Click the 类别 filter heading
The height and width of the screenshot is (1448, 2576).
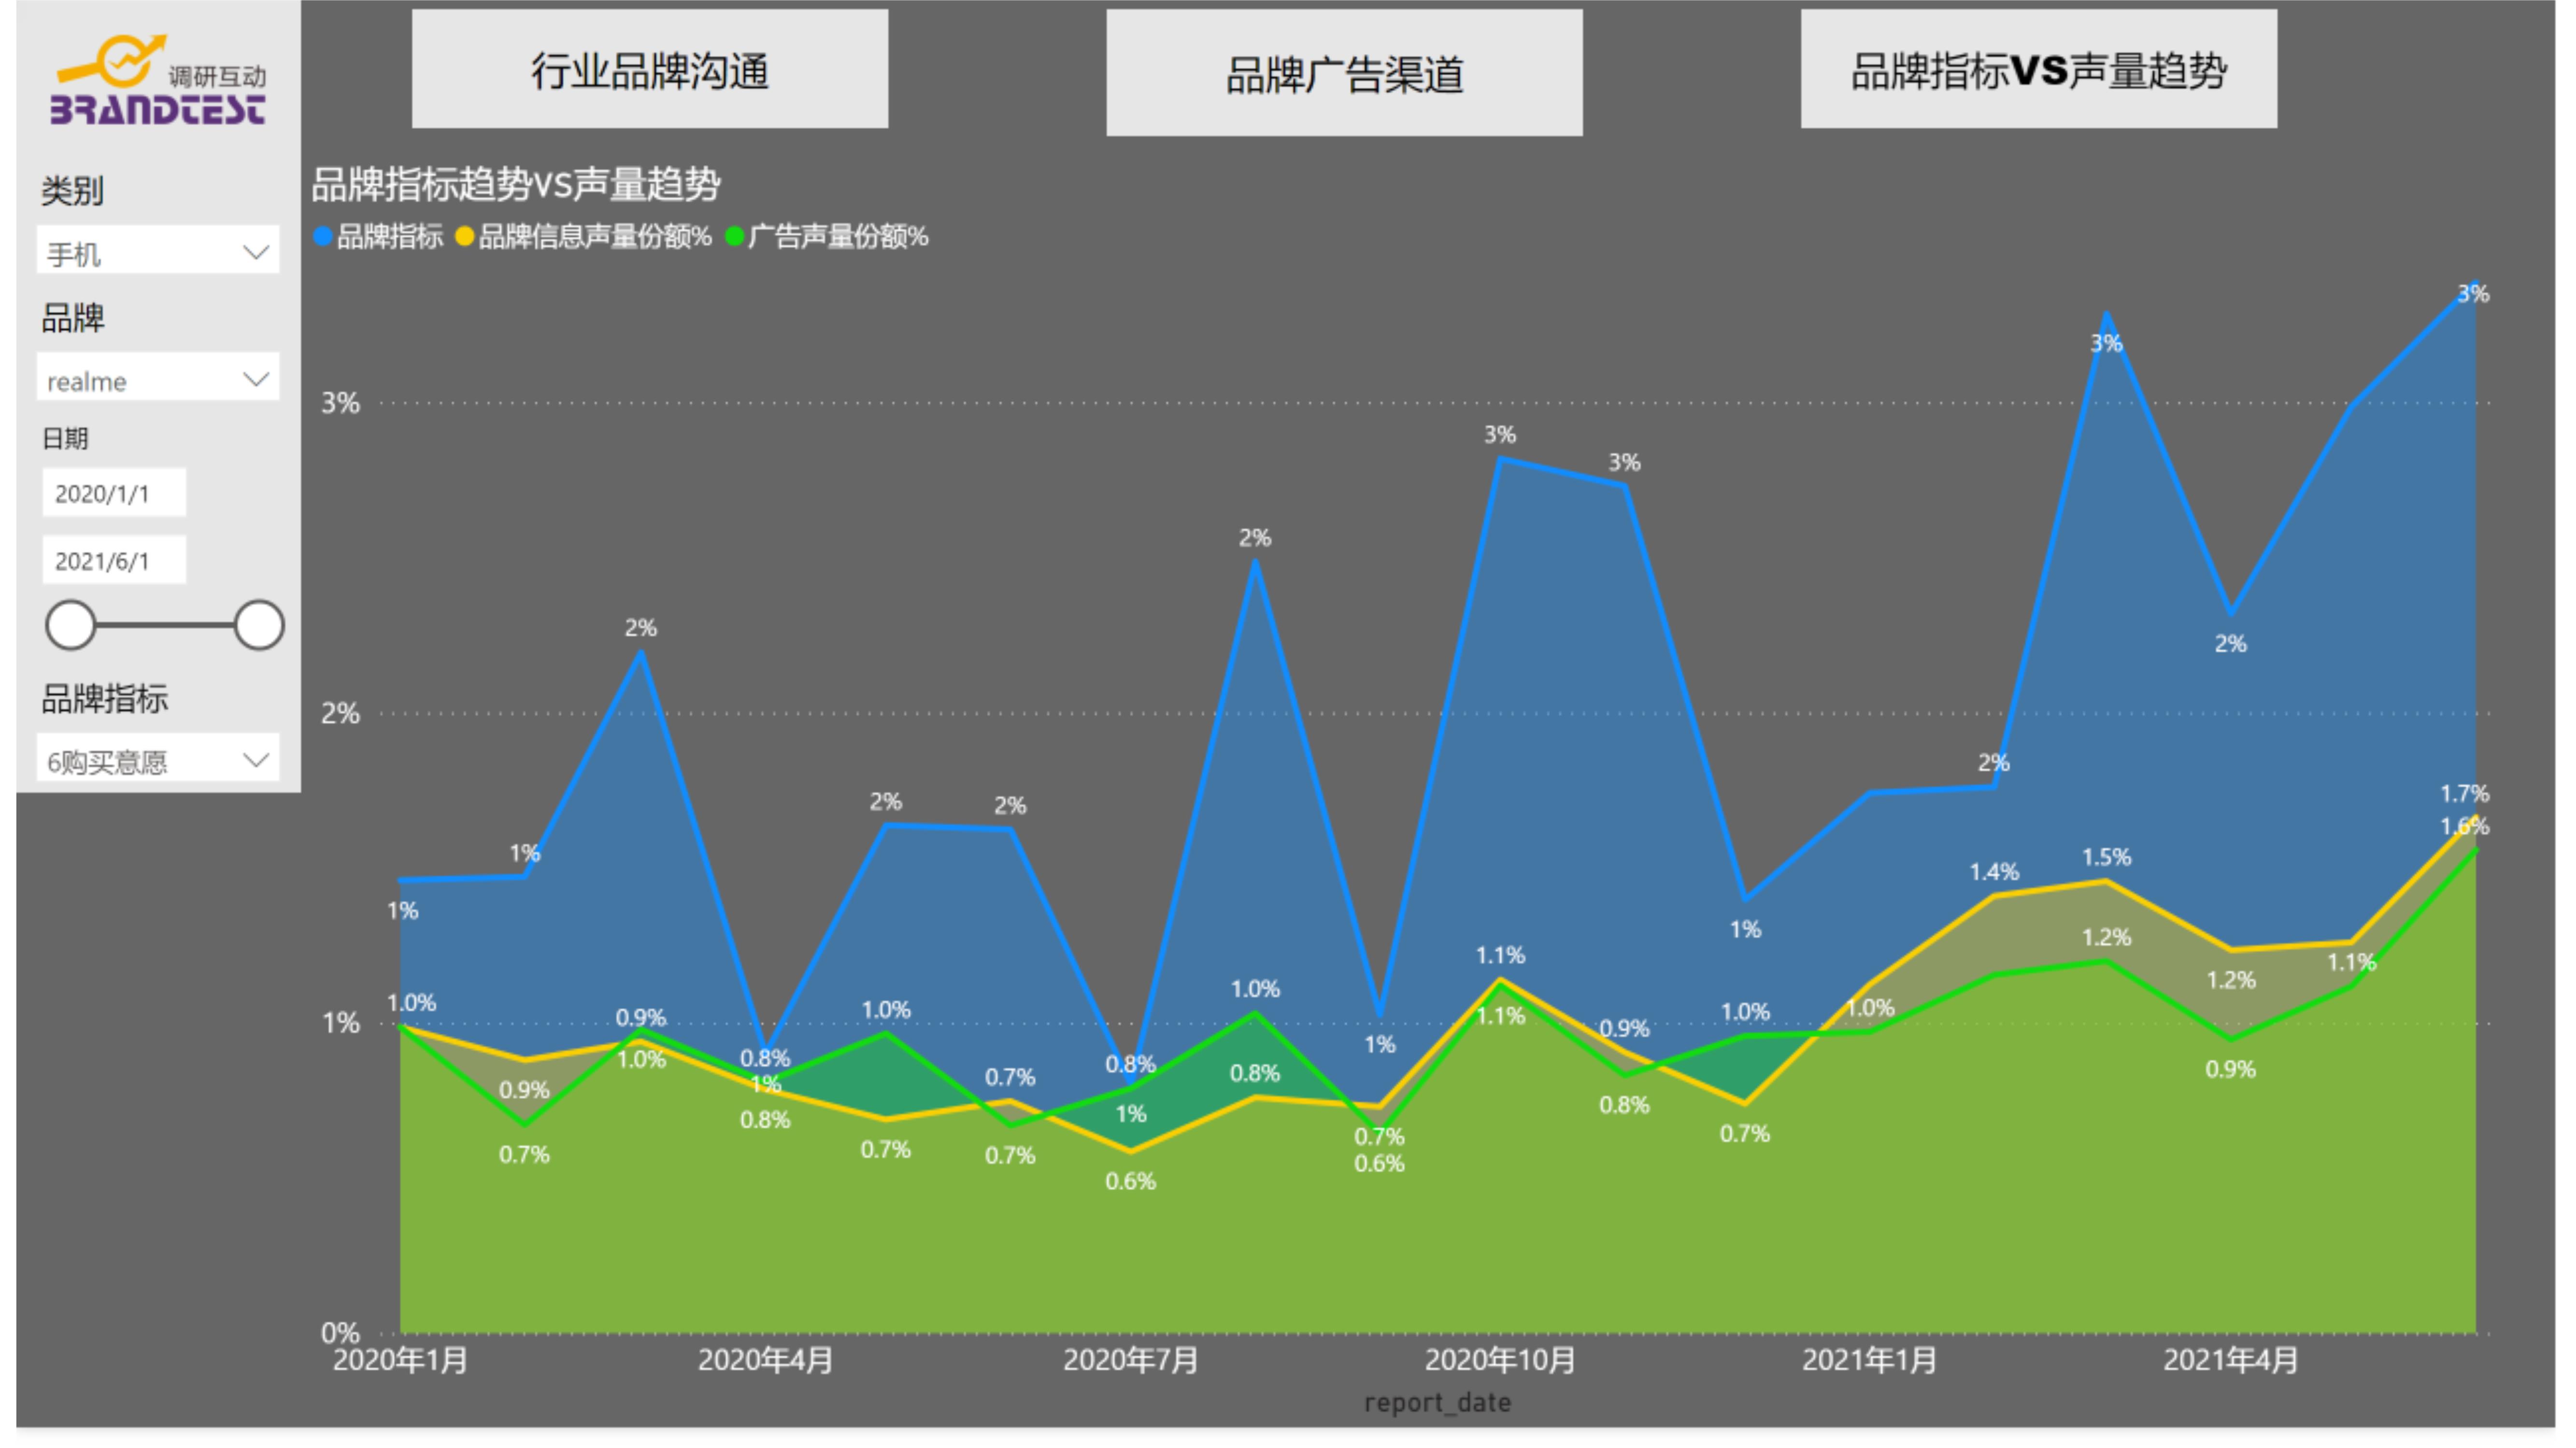tap(73, 190)
